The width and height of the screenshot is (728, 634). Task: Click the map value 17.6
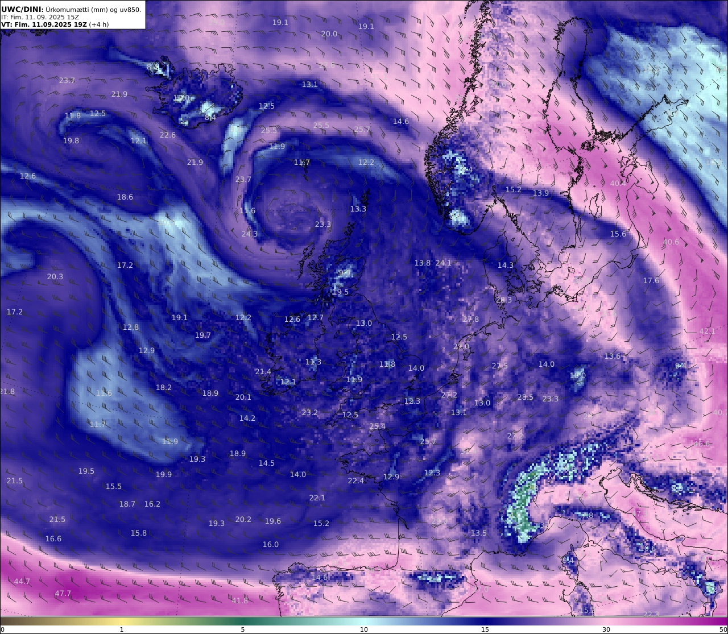[x=651, y=281]
